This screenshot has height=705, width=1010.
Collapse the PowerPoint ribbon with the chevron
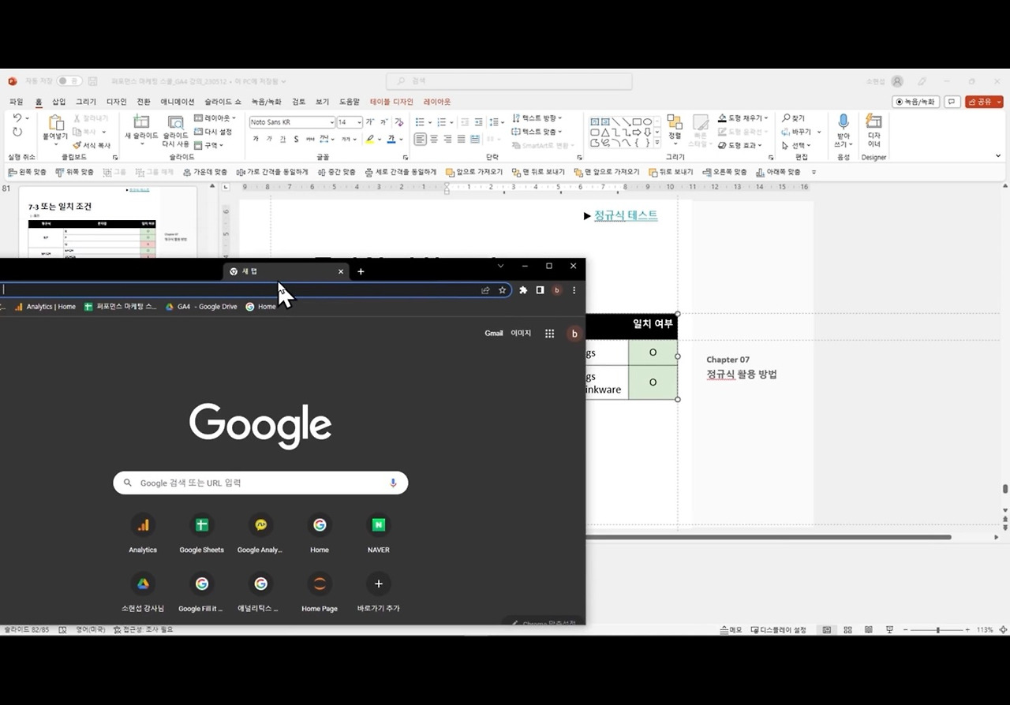click(998, 156)
